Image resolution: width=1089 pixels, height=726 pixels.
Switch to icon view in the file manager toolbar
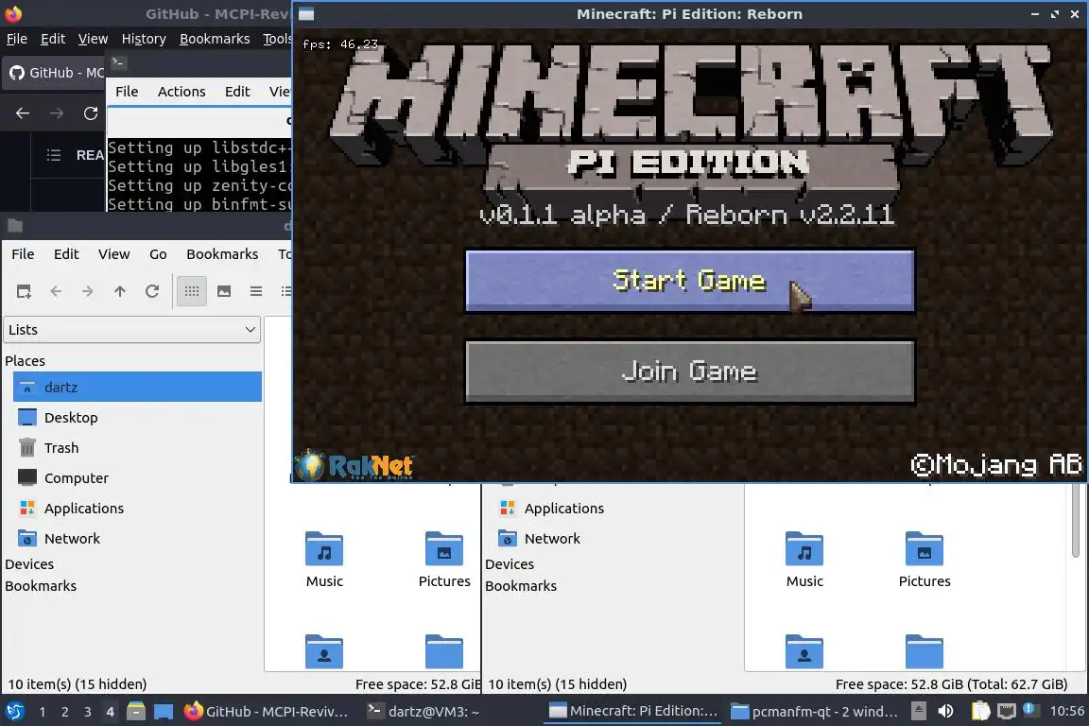click(192, 291)
